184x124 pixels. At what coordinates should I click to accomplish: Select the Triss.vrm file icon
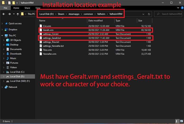[x=41, y=50]
